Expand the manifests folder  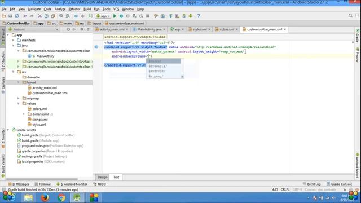tap(14, 40)
